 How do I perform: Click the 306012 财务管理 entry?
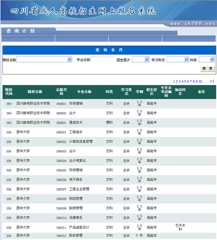coord(76,236)
